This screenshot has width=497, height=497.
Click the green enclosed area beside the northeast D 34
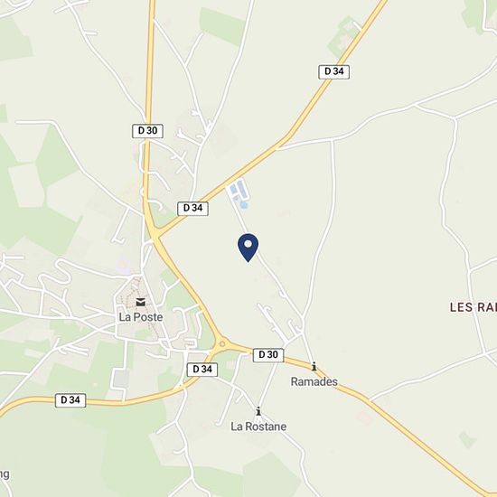pos(342,37)
